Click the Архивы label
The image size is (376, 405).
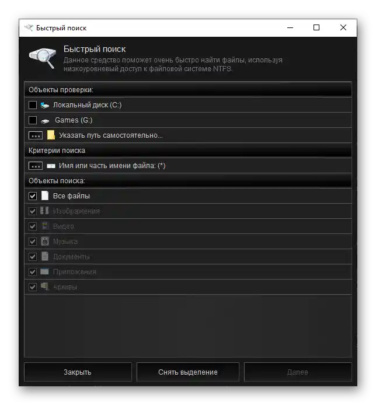(65, 287)
